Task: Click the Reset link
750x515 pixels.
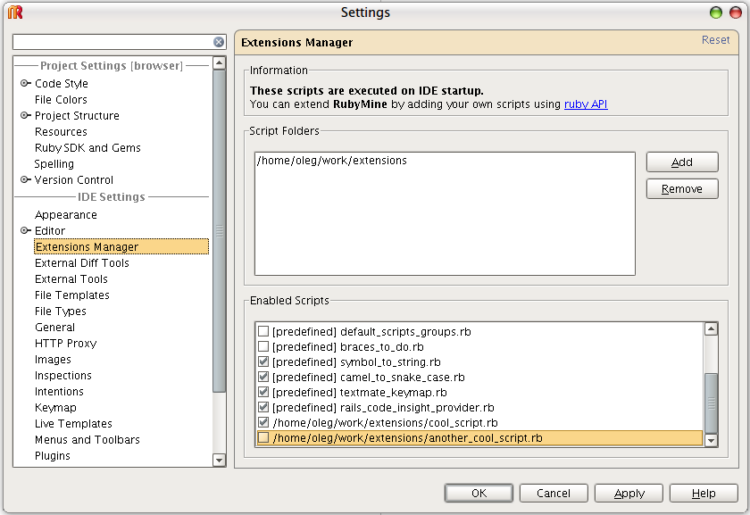Action: (715, 39)
